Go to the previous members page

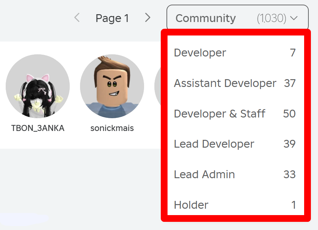[77, 18]
